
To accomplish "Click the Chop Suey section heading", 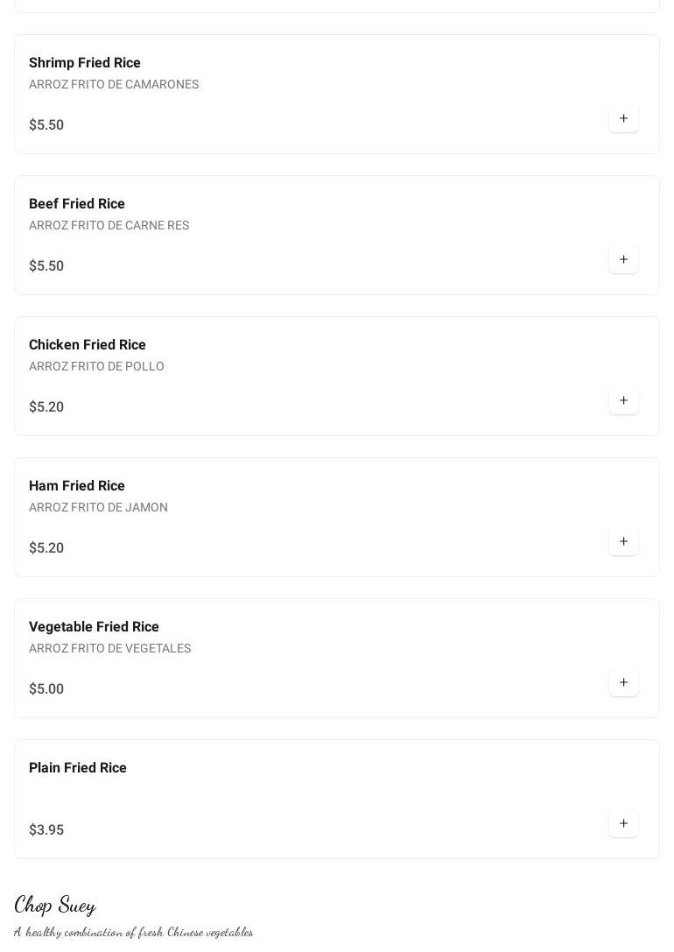I will pos(55,904).
